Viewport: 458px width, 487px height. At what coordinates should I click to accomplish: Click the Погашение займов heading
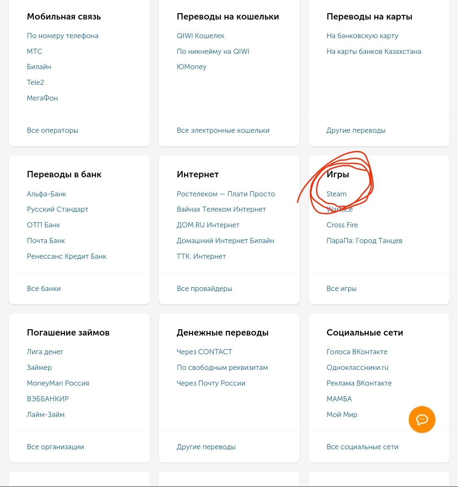[68, 333]
